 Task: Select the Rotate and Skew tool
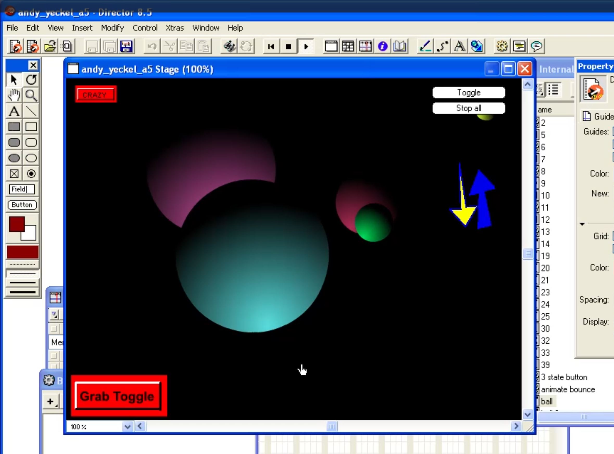point(31,80)
